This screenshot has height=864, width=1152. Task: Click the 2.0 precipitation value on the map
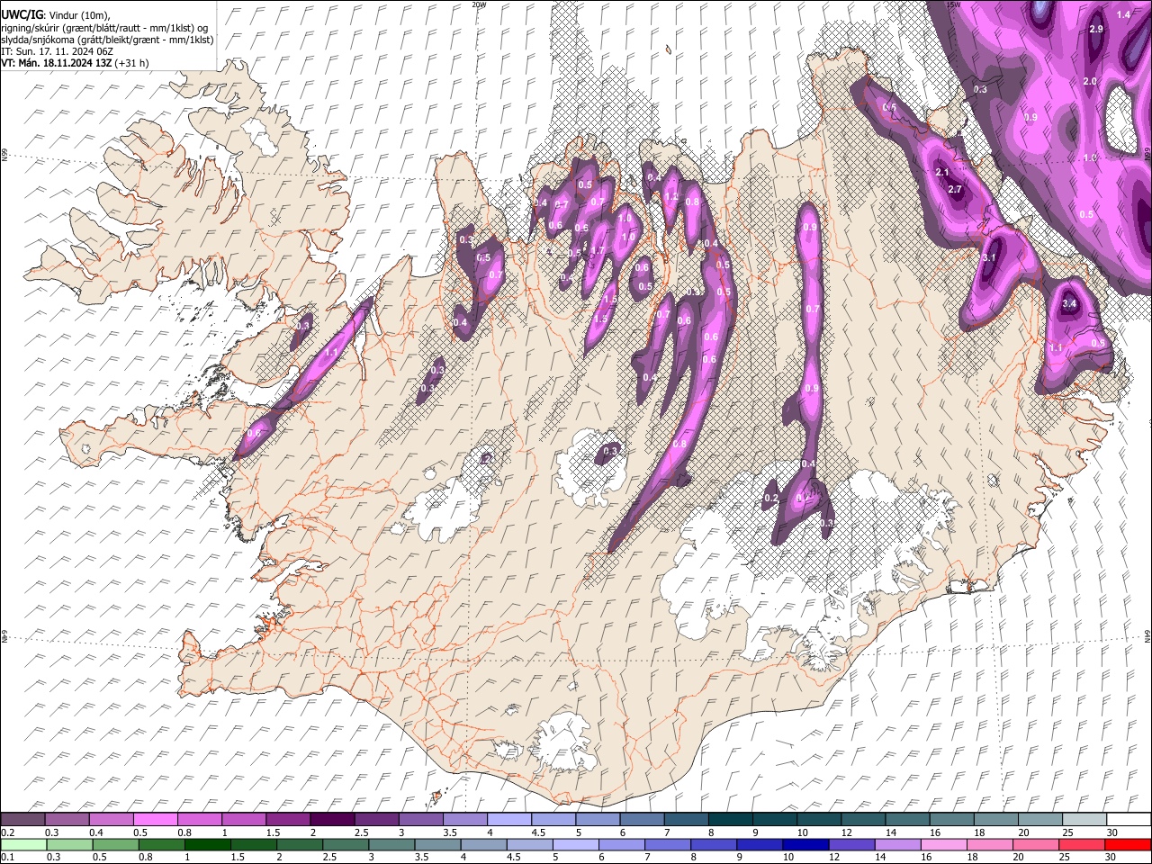pyautogui.click(x=1089, y=82)
